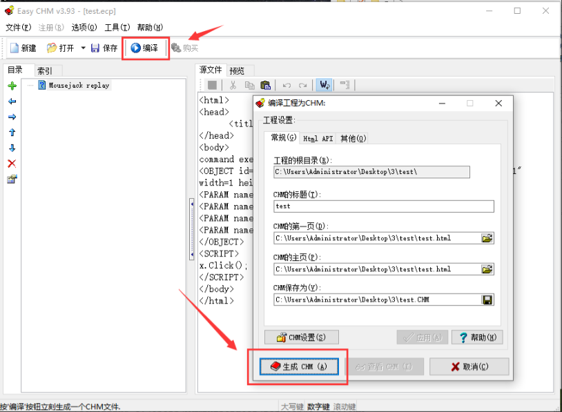
Task: Browse for CHM home page folder icon
Action: click(x=487, y=269)
